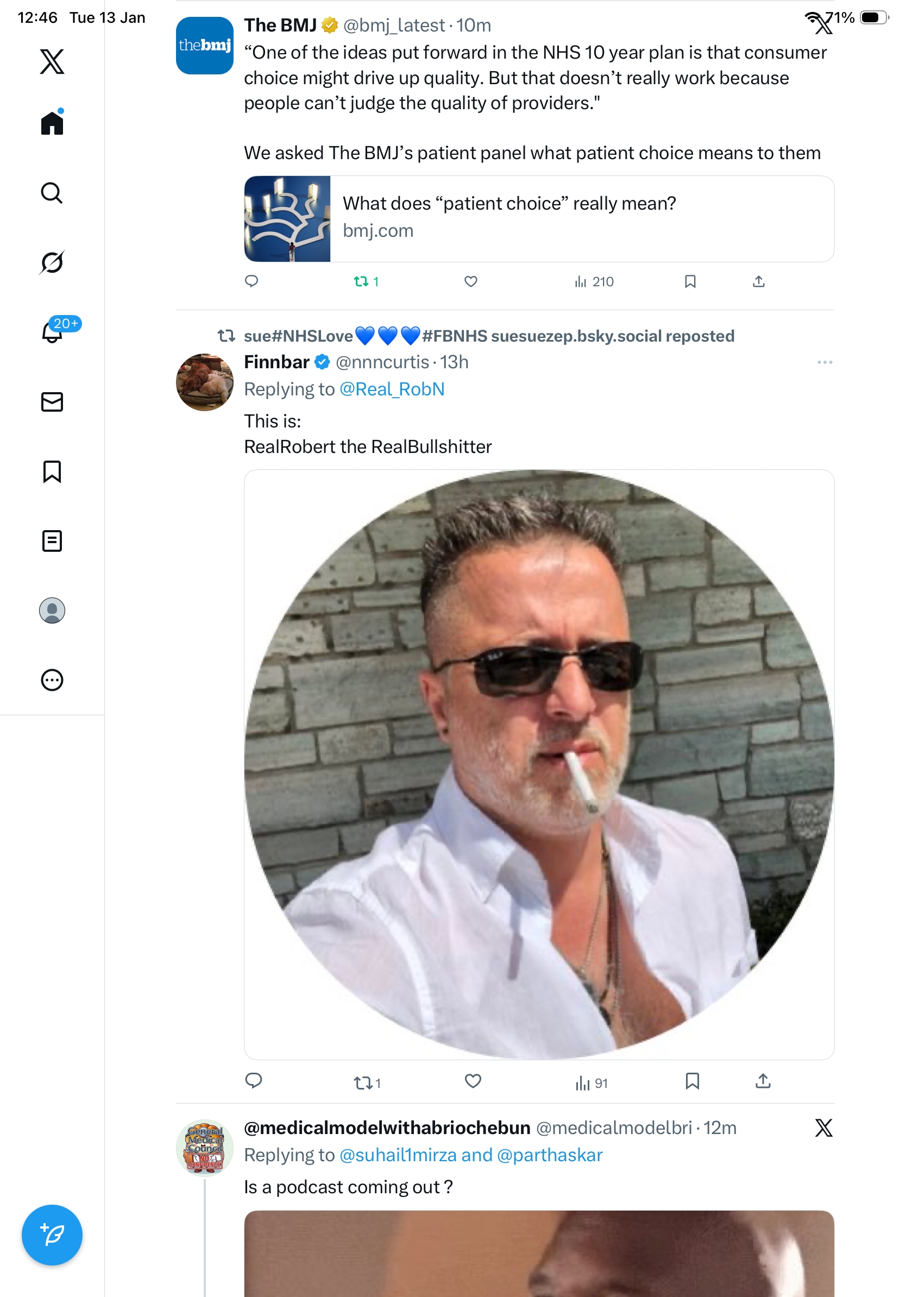Open Bookmarks in the sidebar
Image resolution: width=906 pixels, height=1297 pixels.
click(52, 471)
